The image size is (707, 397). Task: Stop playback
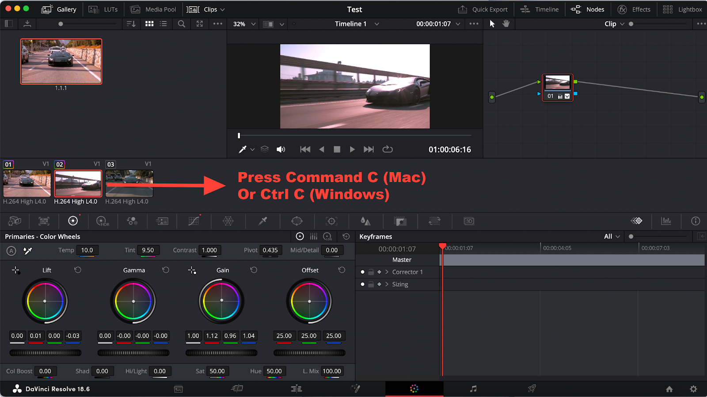[x=337, y=149]
